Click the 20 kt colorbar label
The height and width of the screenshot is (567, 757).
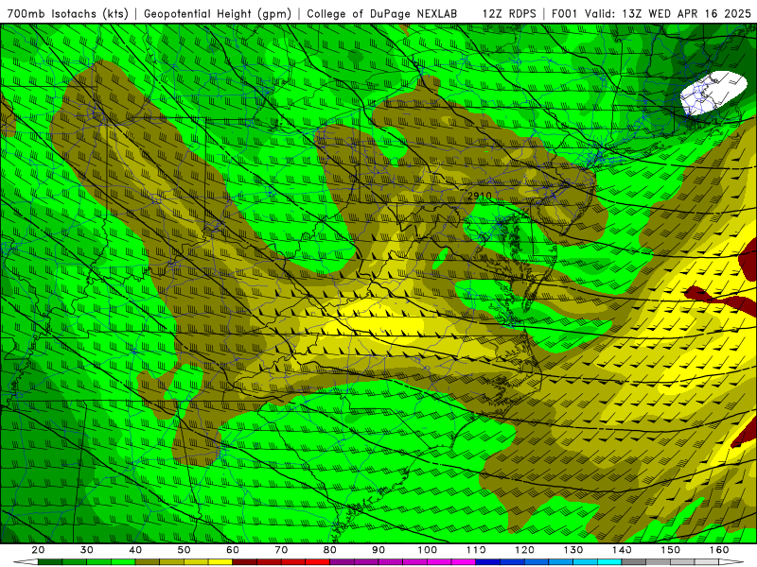click(38, 550)
